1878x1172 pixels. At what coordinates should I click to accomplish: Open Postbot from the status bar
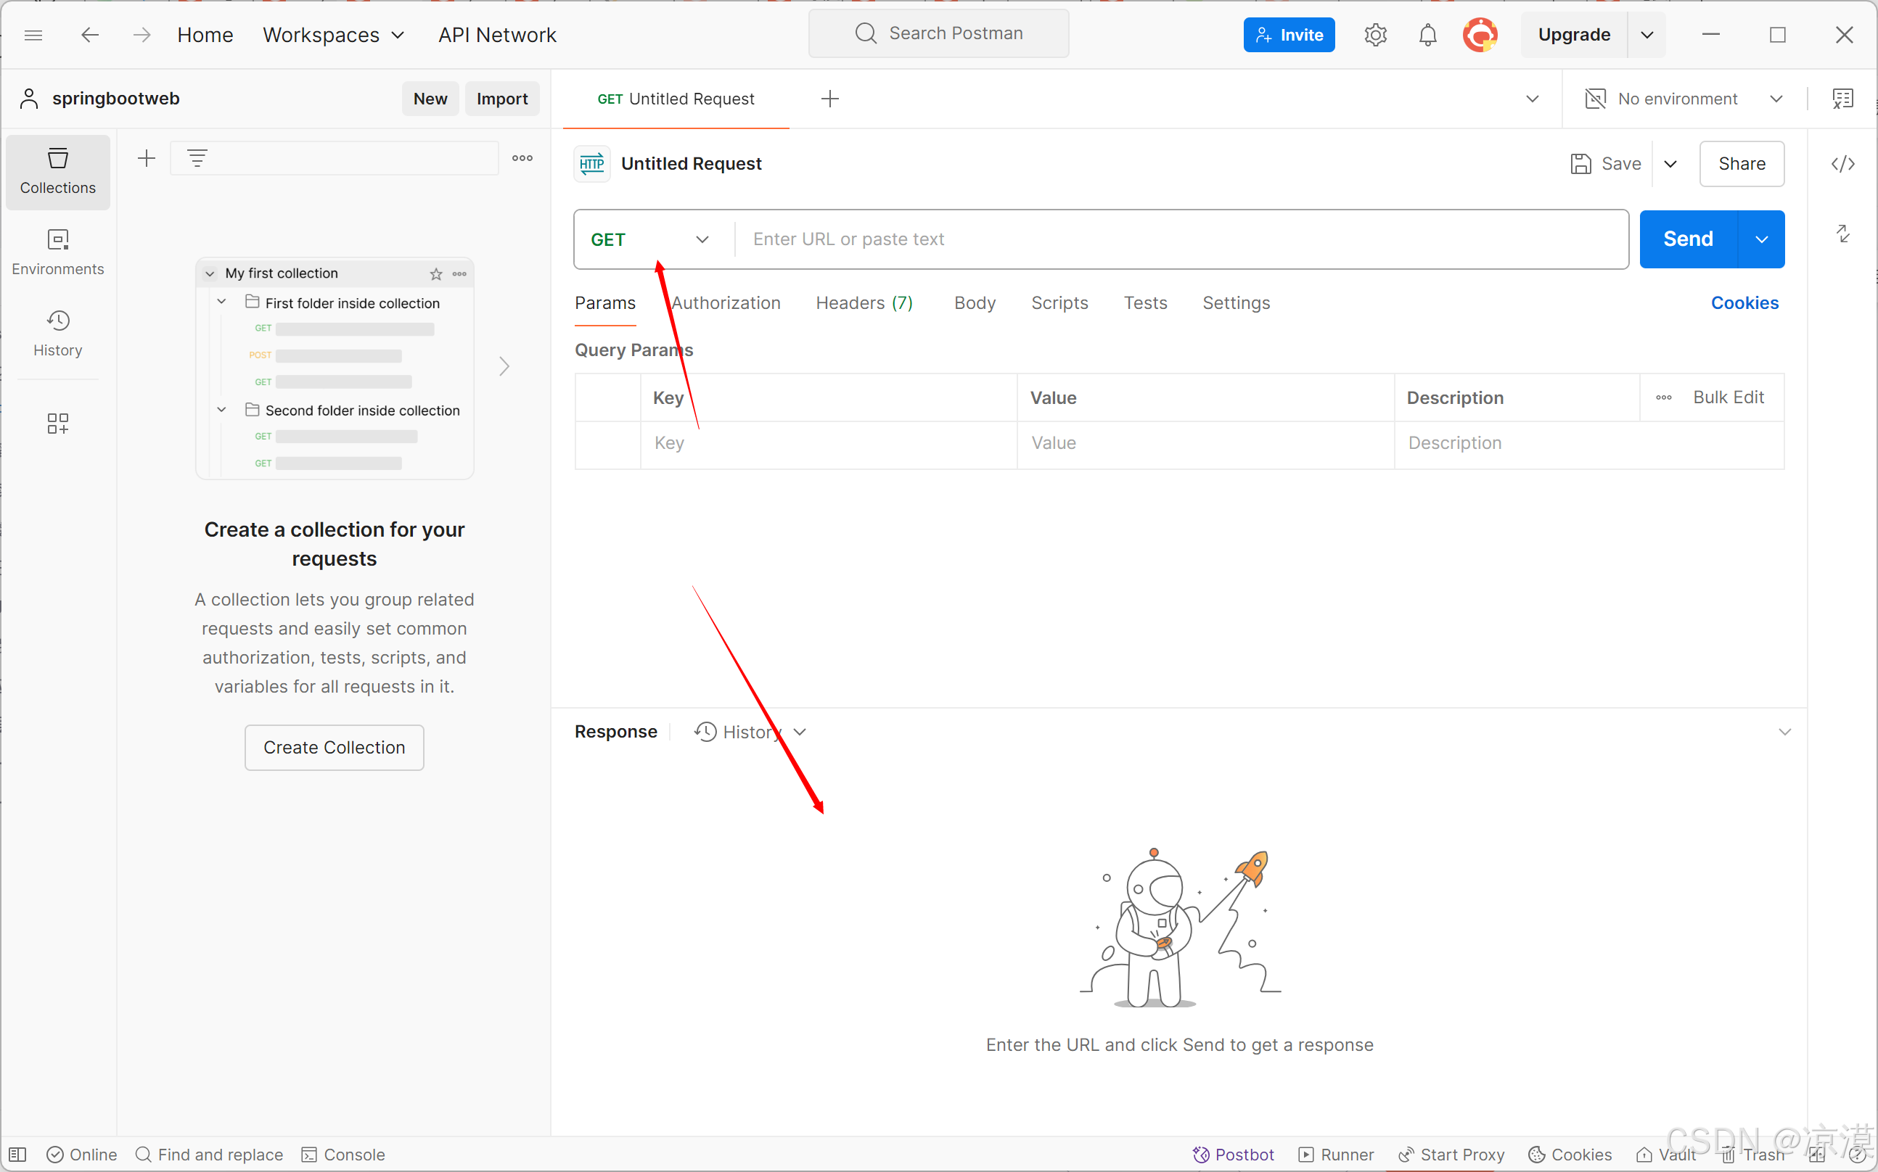(x=1233, y=1154)
